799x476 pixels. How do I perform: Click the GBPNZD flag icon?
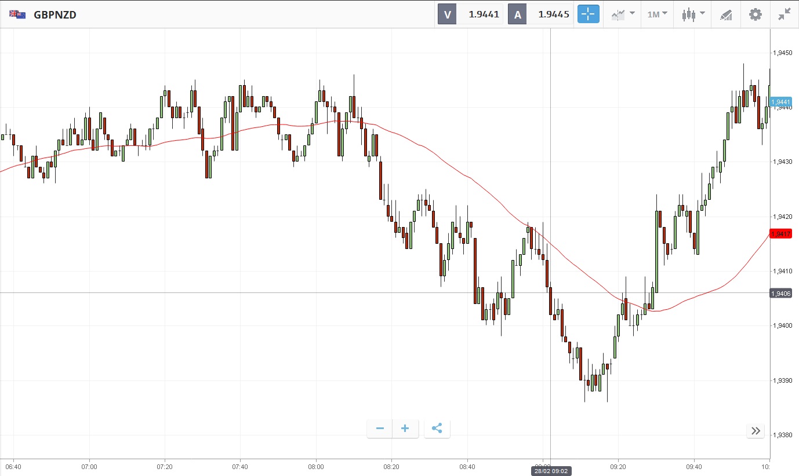17,14
